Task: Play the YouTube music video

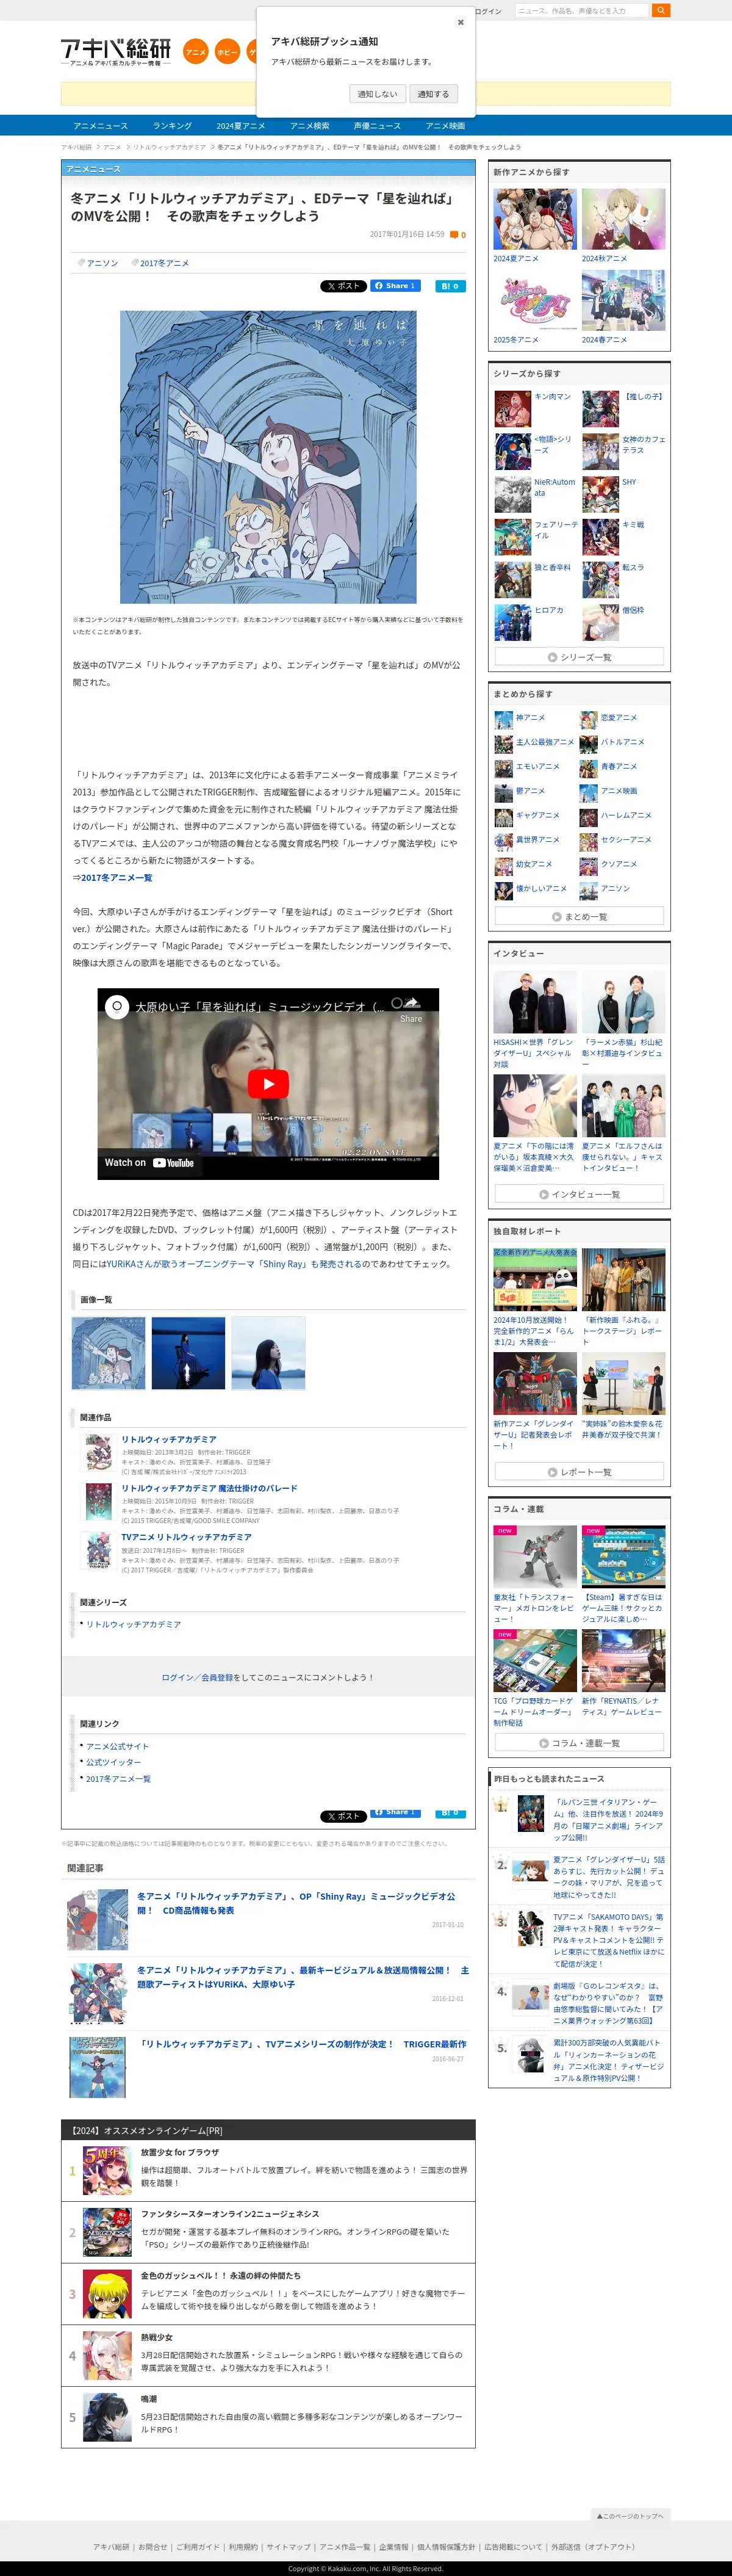Action: (268, 1084)
